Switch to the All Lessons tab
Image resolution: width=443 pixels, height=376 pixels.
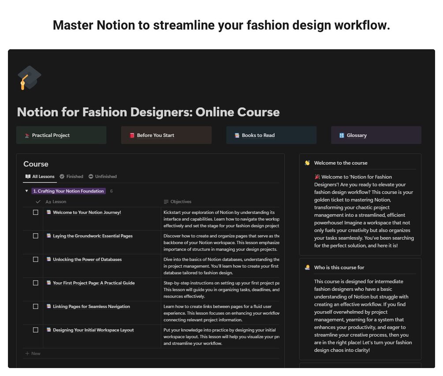40,177
